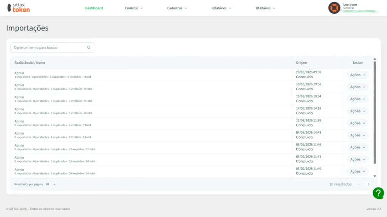Open Ações for 03/02/2026 11:41 import
This screenshot has height=217, width=387.
point(358,159)
